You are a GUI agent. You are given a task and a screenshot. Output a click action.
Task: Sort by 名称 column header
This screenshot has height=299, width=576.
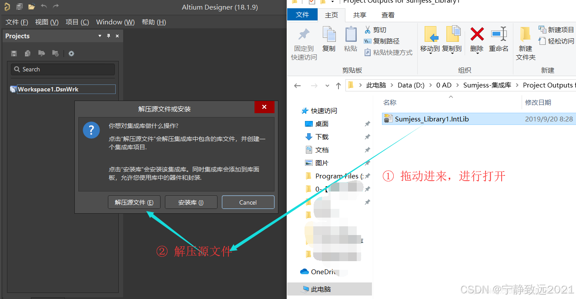[390, 103]
